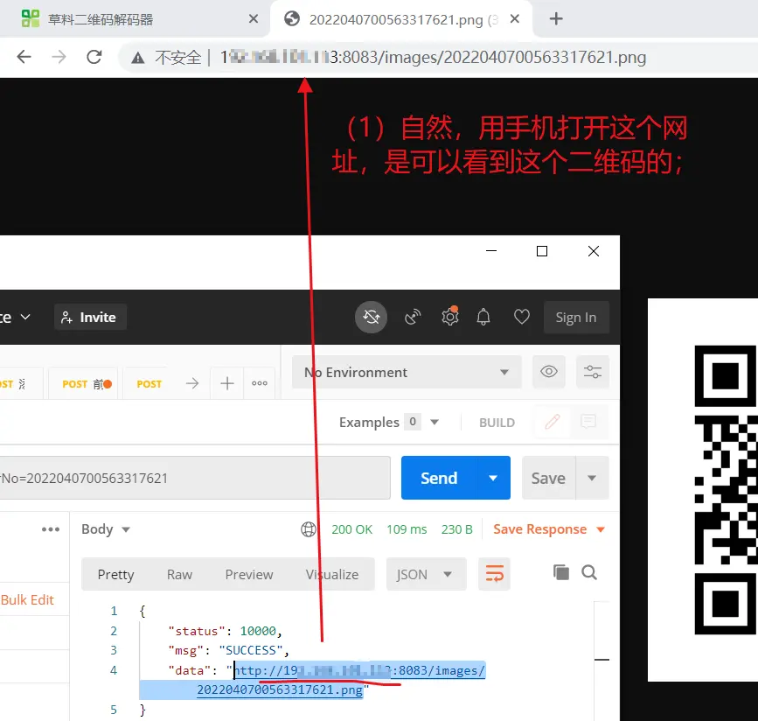Screen dimensions: 758x721
Task: Click the Invite button in Postman
Action: (x=90, y=317)
